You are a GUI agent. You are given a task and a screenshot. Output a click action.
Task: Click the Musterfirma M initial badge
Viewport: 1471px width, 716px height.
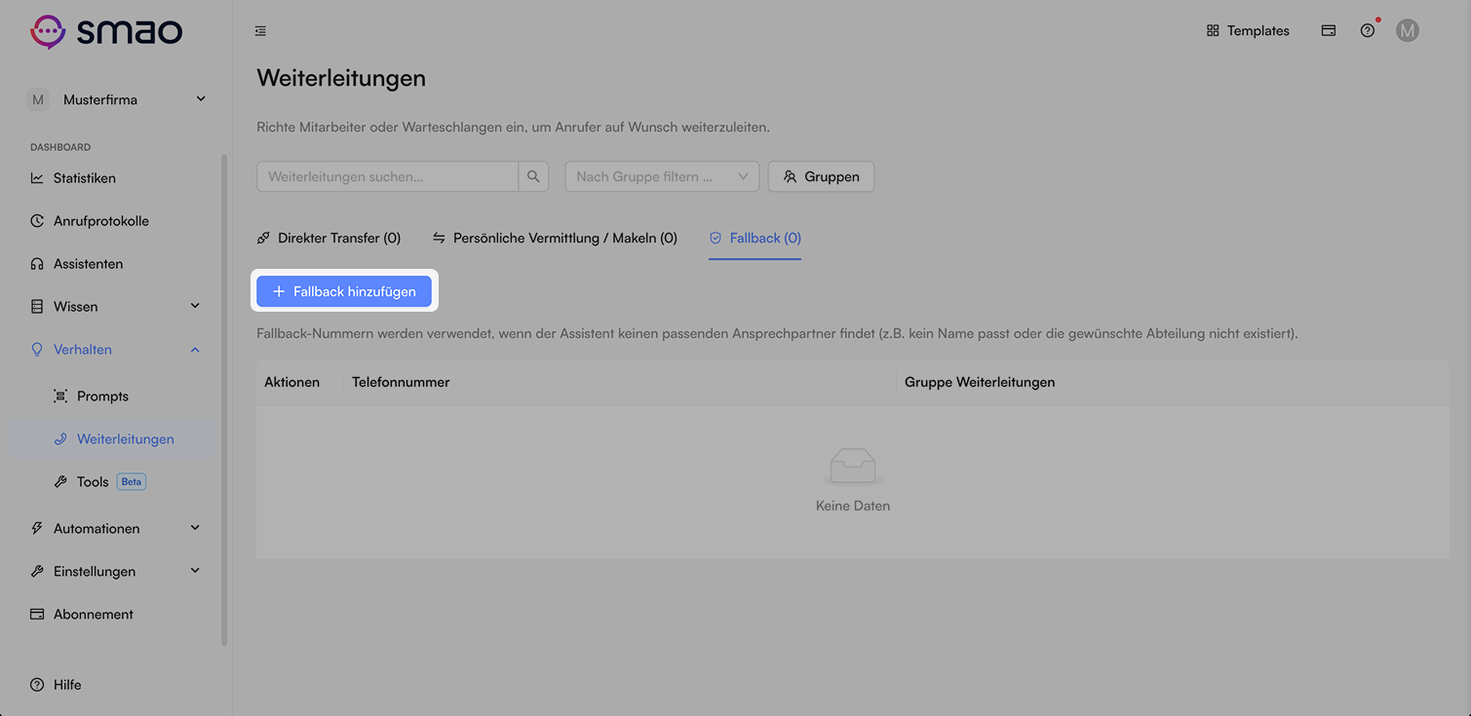click(x=38, y=99)
